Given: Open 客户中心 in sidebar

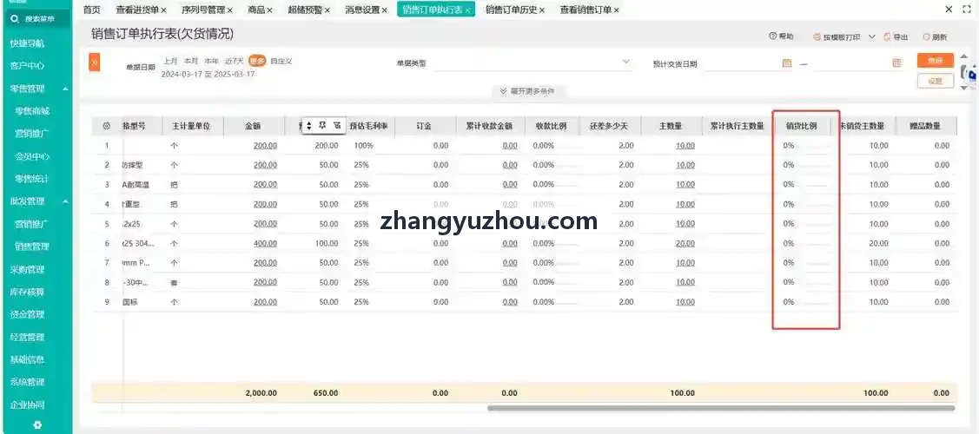Looking at the screenshot, I should (x=28, y=65).
